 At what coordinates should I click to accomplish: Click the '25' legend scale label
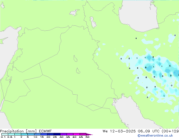[x=55, y=137]
